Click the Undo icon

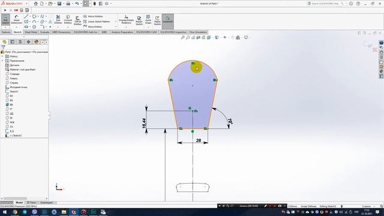click(77, 4)
